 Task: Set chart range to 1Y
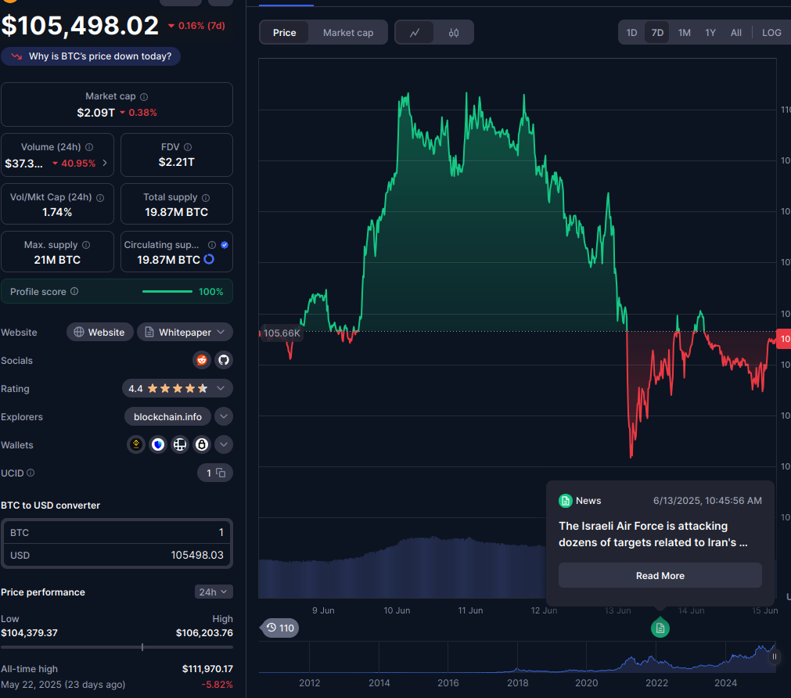pyautogui.click(x=710, y=33)
